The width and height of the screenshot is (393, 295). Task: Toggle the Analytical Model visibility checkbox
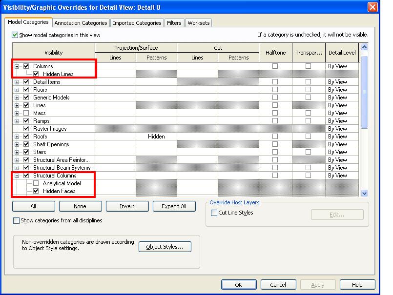(x=36, y=183)
